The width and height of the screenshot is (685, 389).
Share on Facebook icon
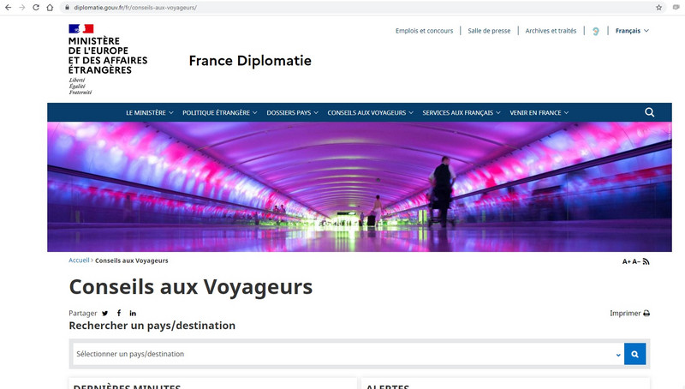point(119,313)
